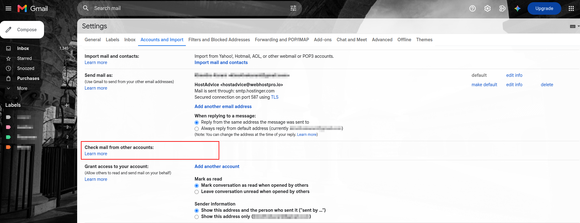The image size is (580, 223).
Task: Click the TLS link
Action: [275, 97]
